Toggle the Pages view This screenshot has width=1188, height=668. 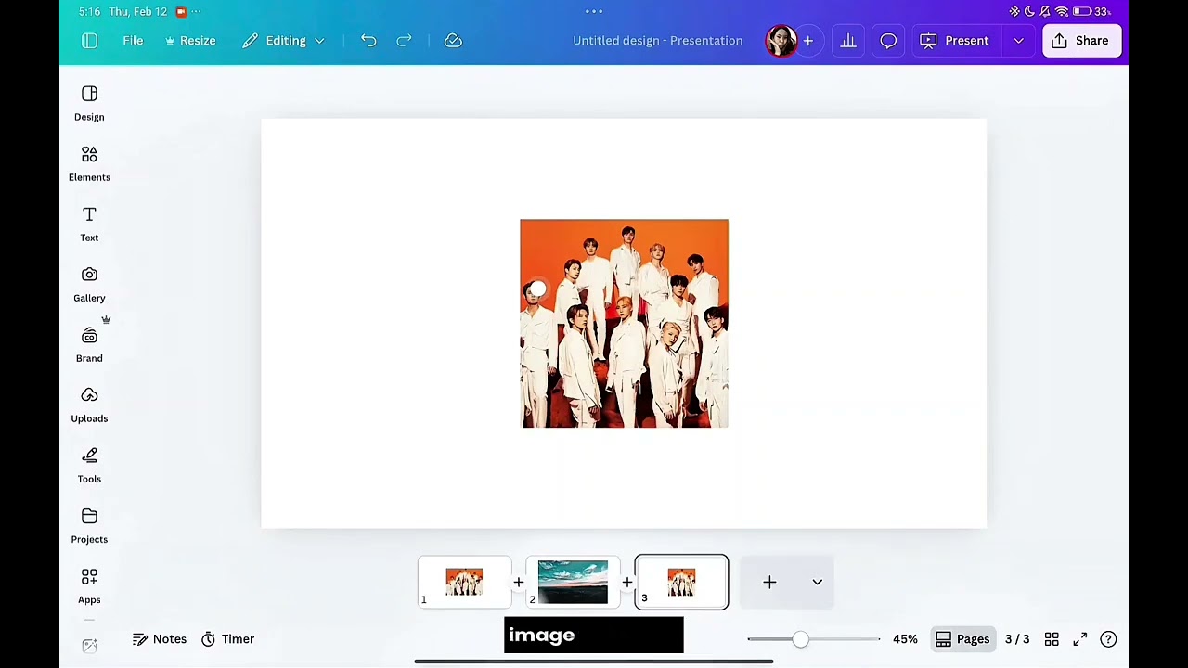pyautogui.click(x=962, y=639)
